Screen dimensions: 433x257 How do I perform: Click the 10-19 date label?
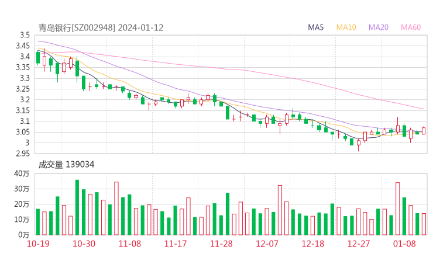tap(38, 244)
